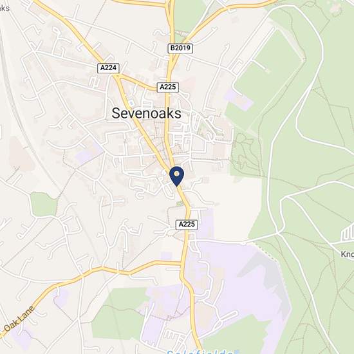
Task: Select the Sevenoaks town name label
Action: point(147,113)
